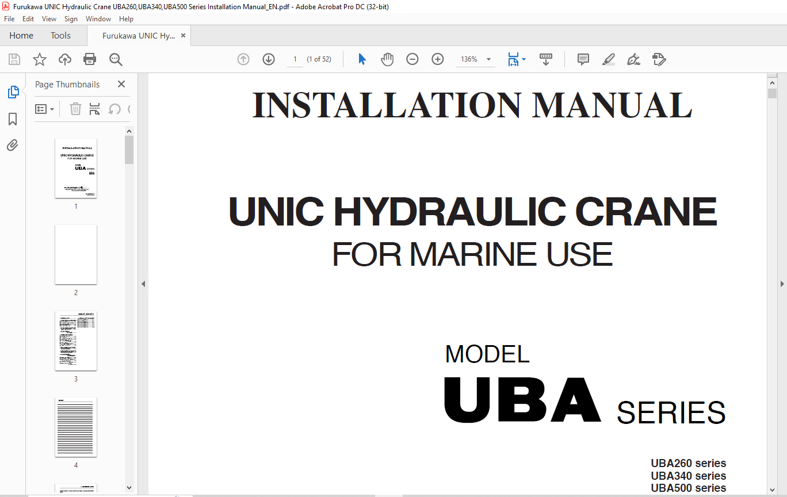Click the Fit width page tool
Image resolution: width=787 pixels, height=497 pixels.
click(513, 59)
